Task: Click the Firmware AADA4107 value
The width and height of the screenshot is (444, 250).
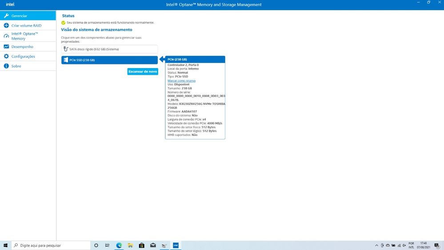Action: [189, 111]
